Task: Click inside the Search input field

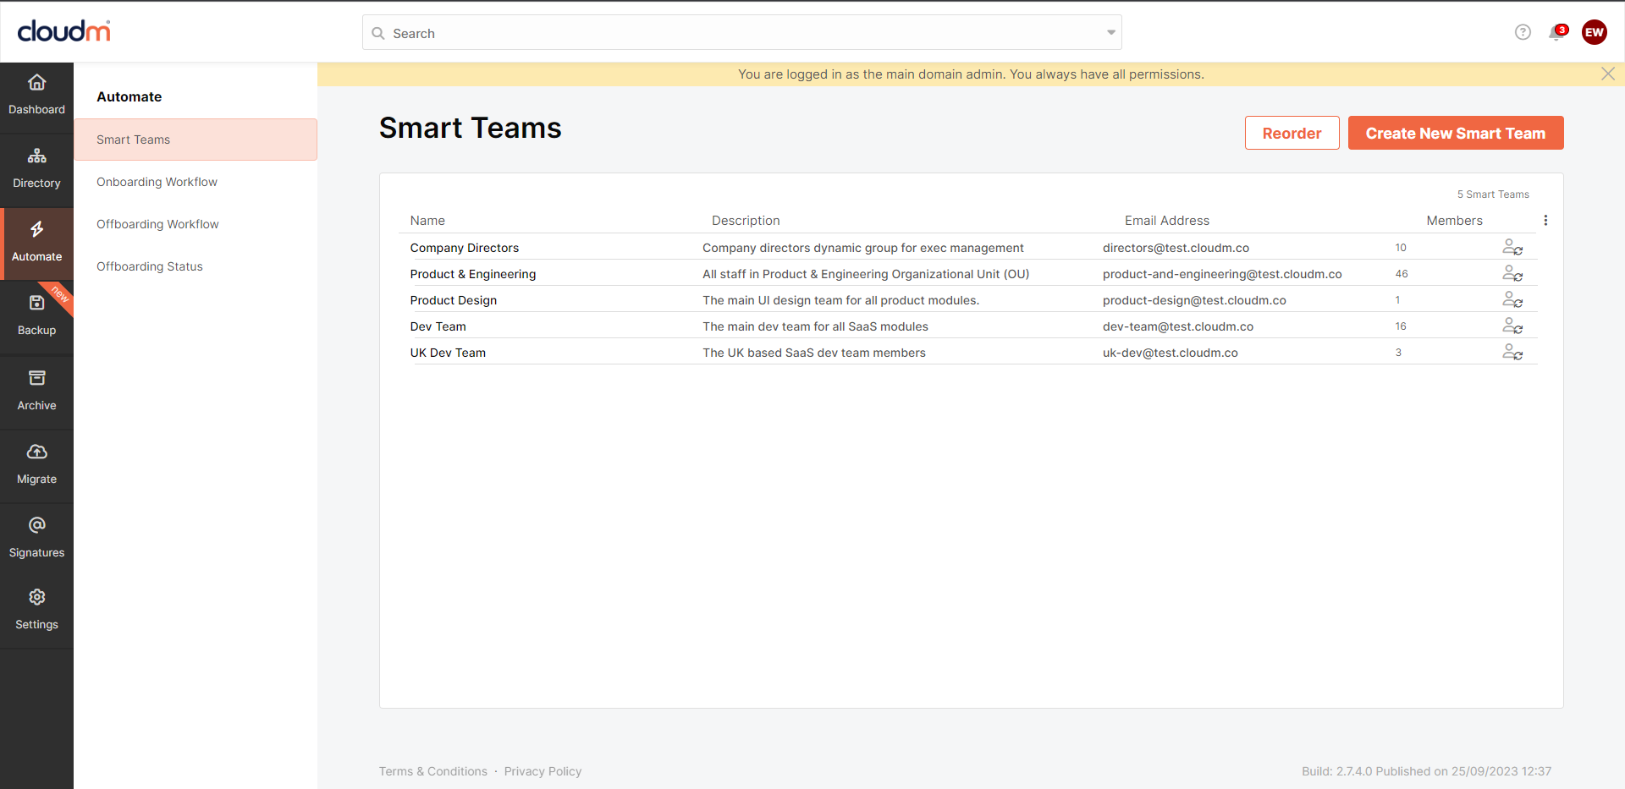Action: point(592,33)
